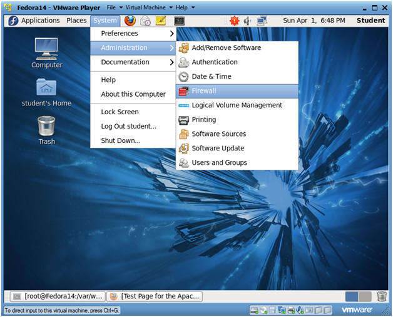
Task: Click the trash applet in bottom panel
Action: tap(382, 296)
